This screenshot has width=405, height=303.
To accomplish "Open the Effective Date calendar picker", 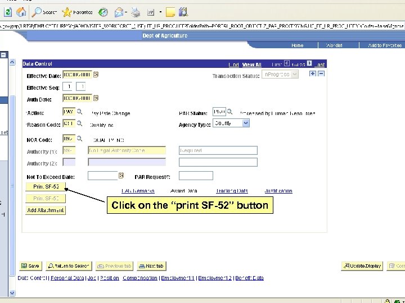I will click(96, 75).
